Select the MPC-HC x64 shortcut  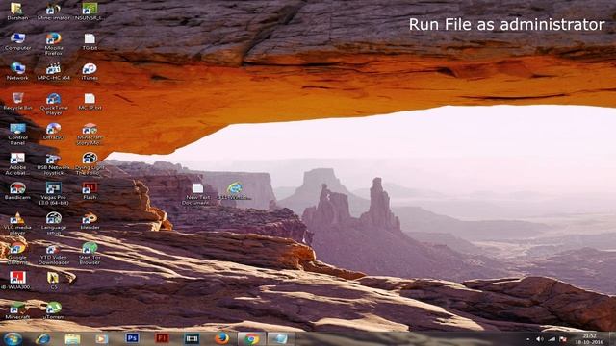pos(54,71)
